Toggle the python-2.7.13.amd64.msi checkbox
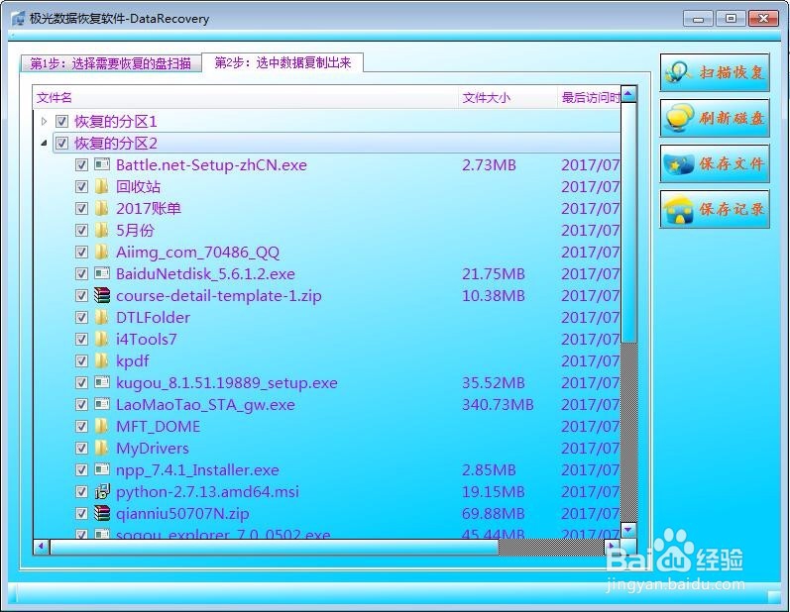The width and height of the screenshot is (790, 612). click(81, 491)
